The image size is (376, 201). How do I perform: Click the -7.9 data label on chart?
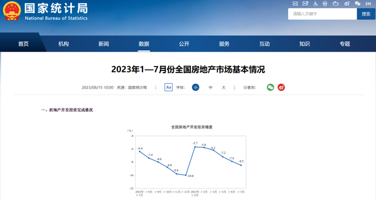click(x=231, y=159)
